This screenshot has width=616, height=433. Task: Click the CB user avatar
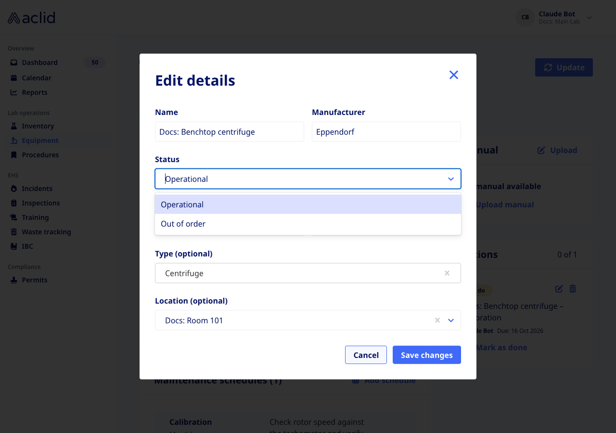pyautogui.click(x=525, y=17)
